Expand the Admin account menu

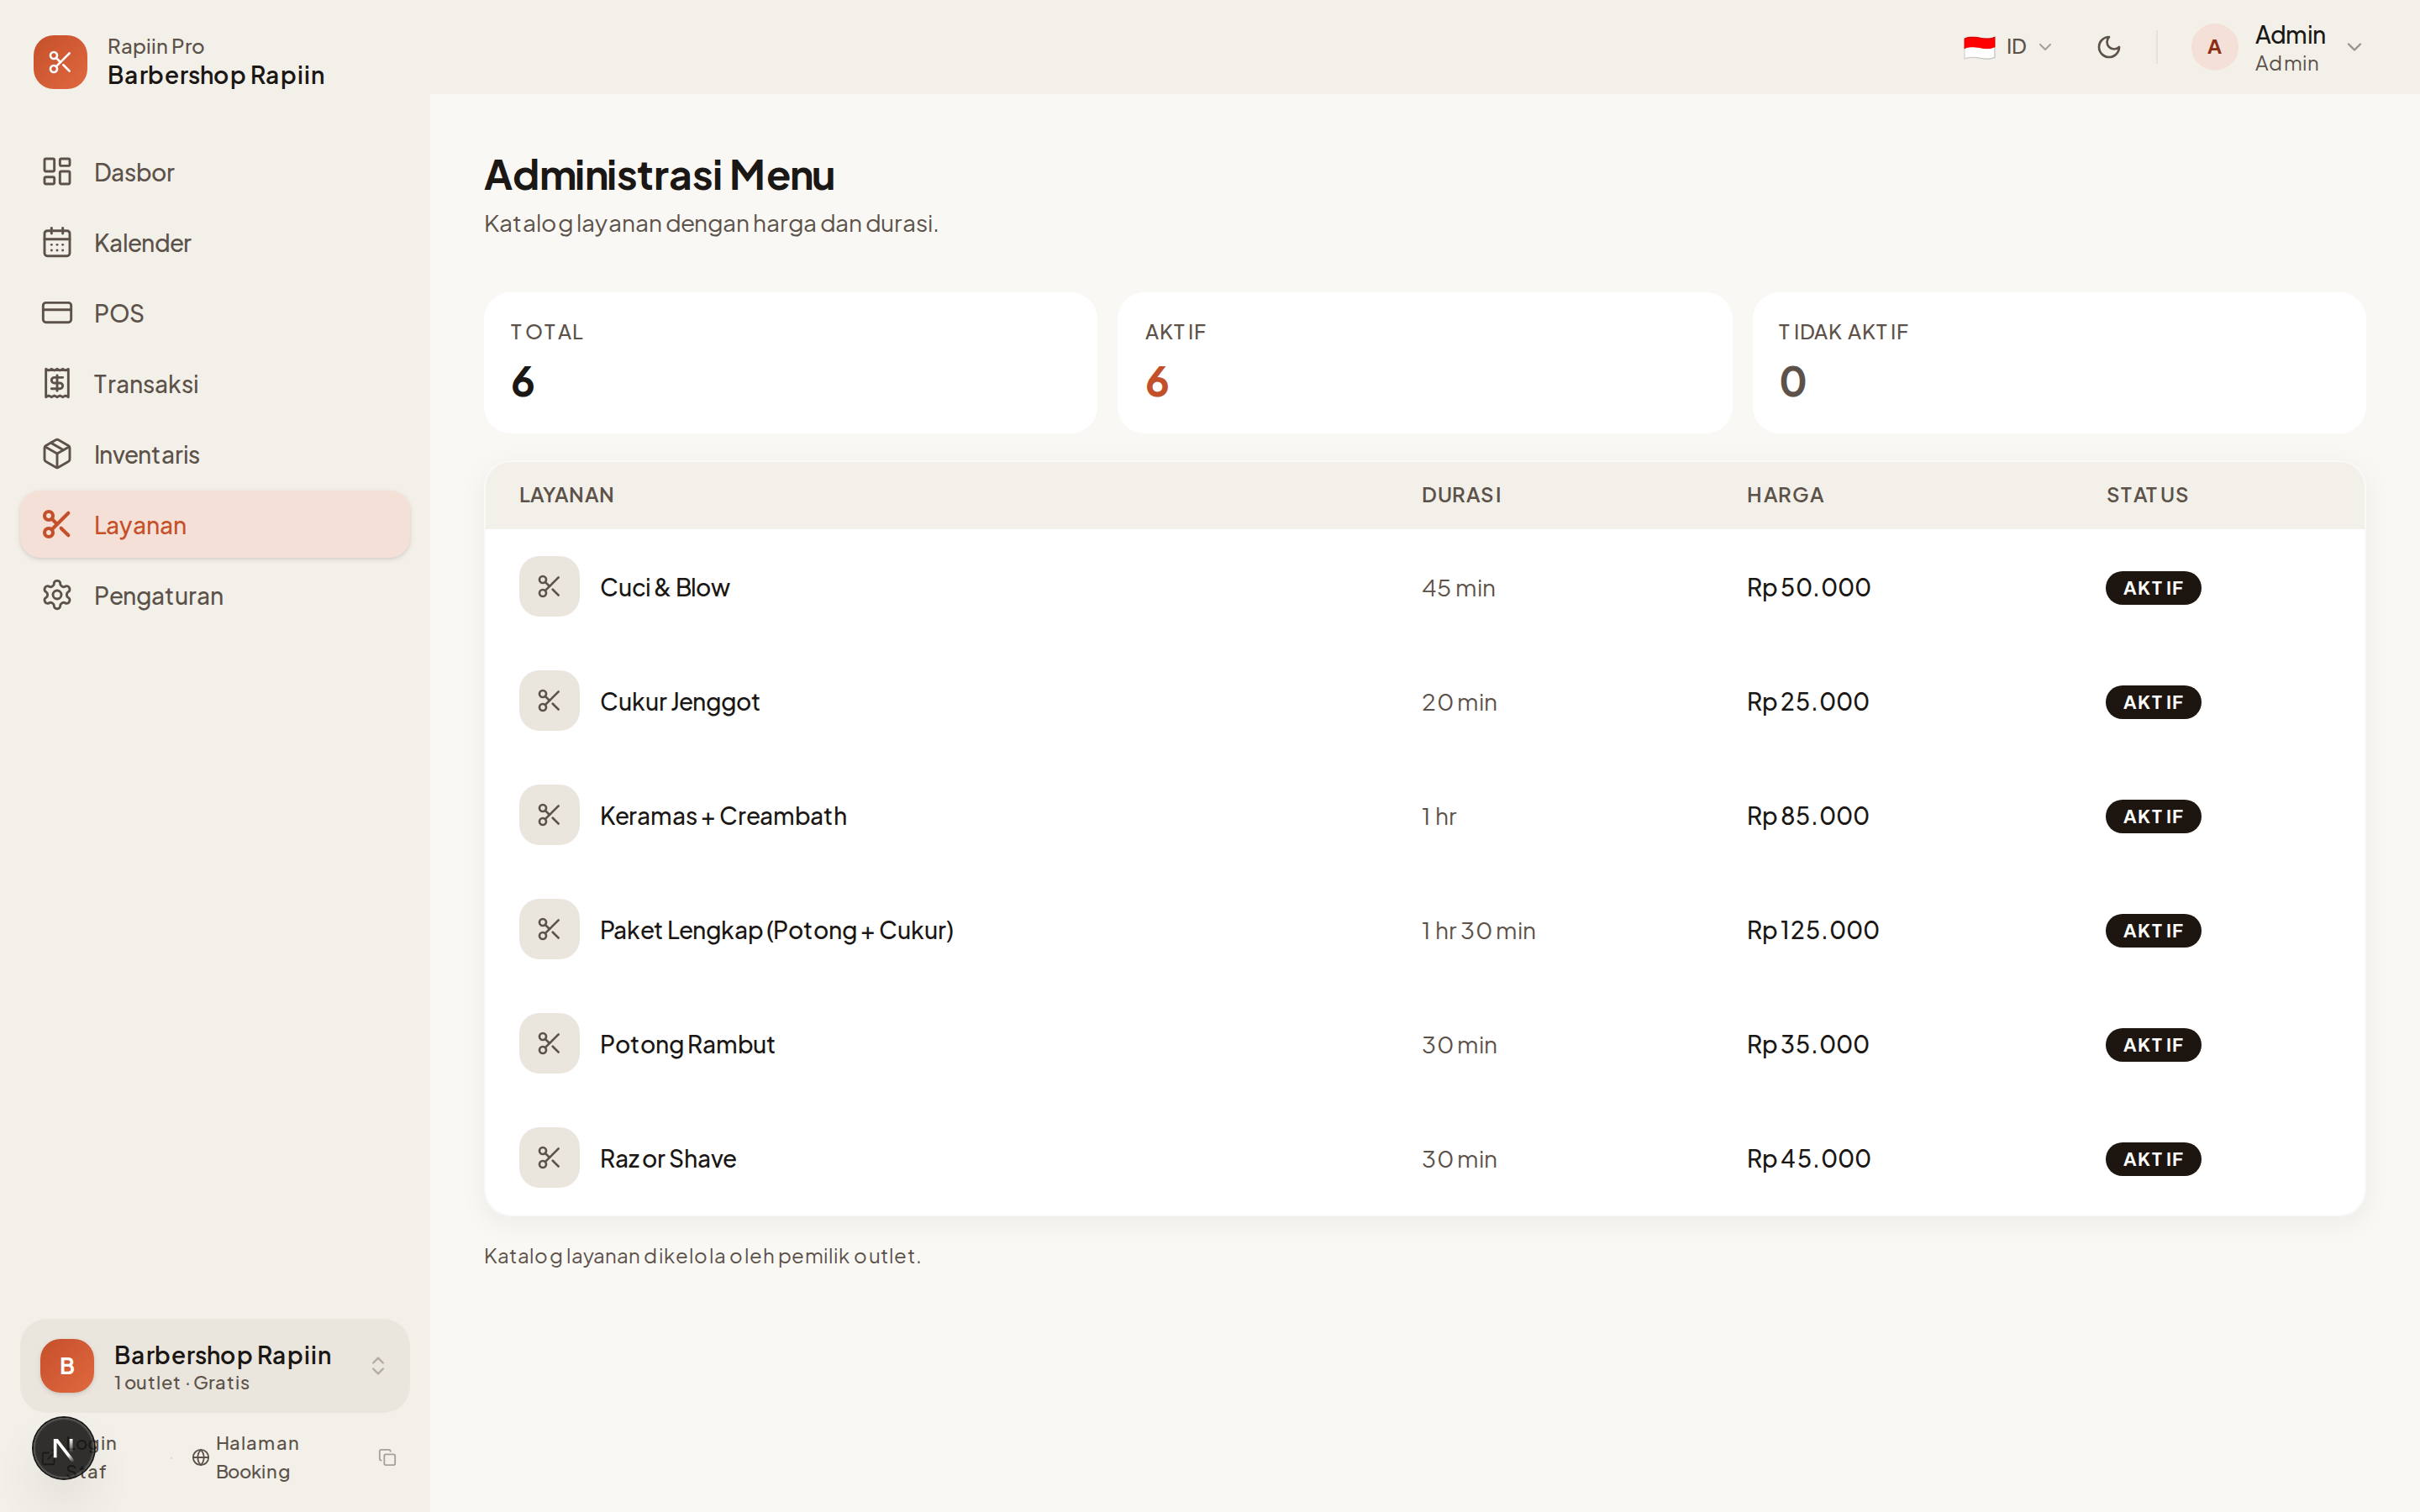[x=2353, y=48]
